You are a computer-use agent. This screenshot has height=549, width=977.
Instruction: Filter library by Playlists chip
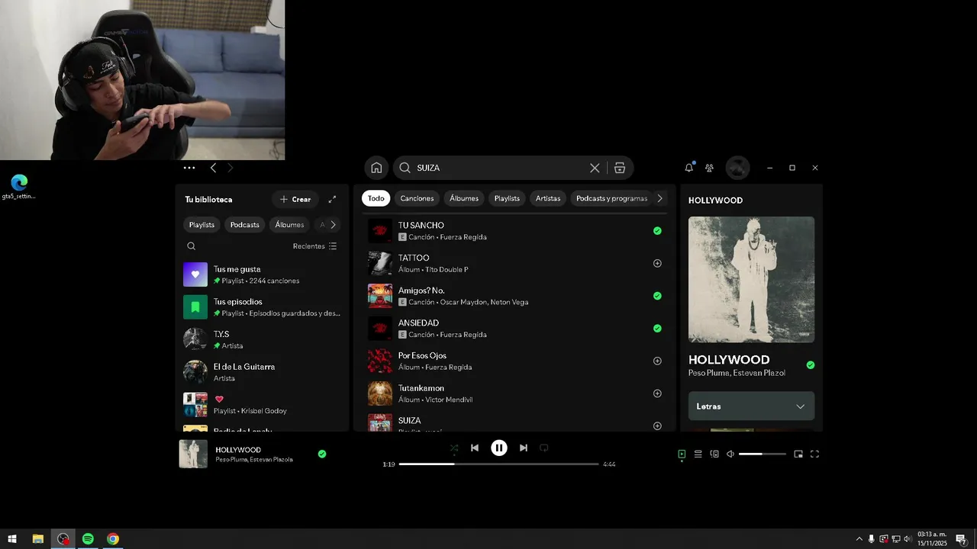[202, 225]
